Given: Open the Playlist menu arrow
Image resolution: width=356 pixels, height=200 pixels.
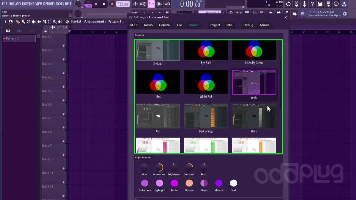Looking at the screenshot, I should (x=5, y=22).
